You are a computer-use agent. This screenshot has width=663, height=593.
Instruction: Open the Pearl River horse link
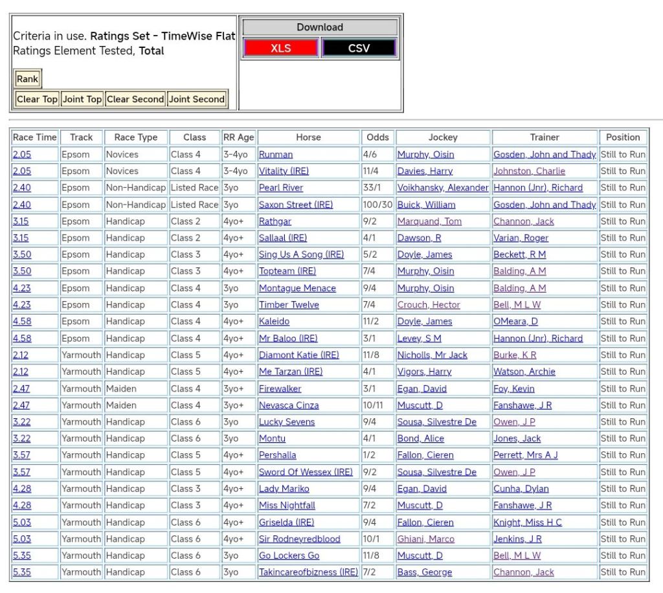(281, 188)
